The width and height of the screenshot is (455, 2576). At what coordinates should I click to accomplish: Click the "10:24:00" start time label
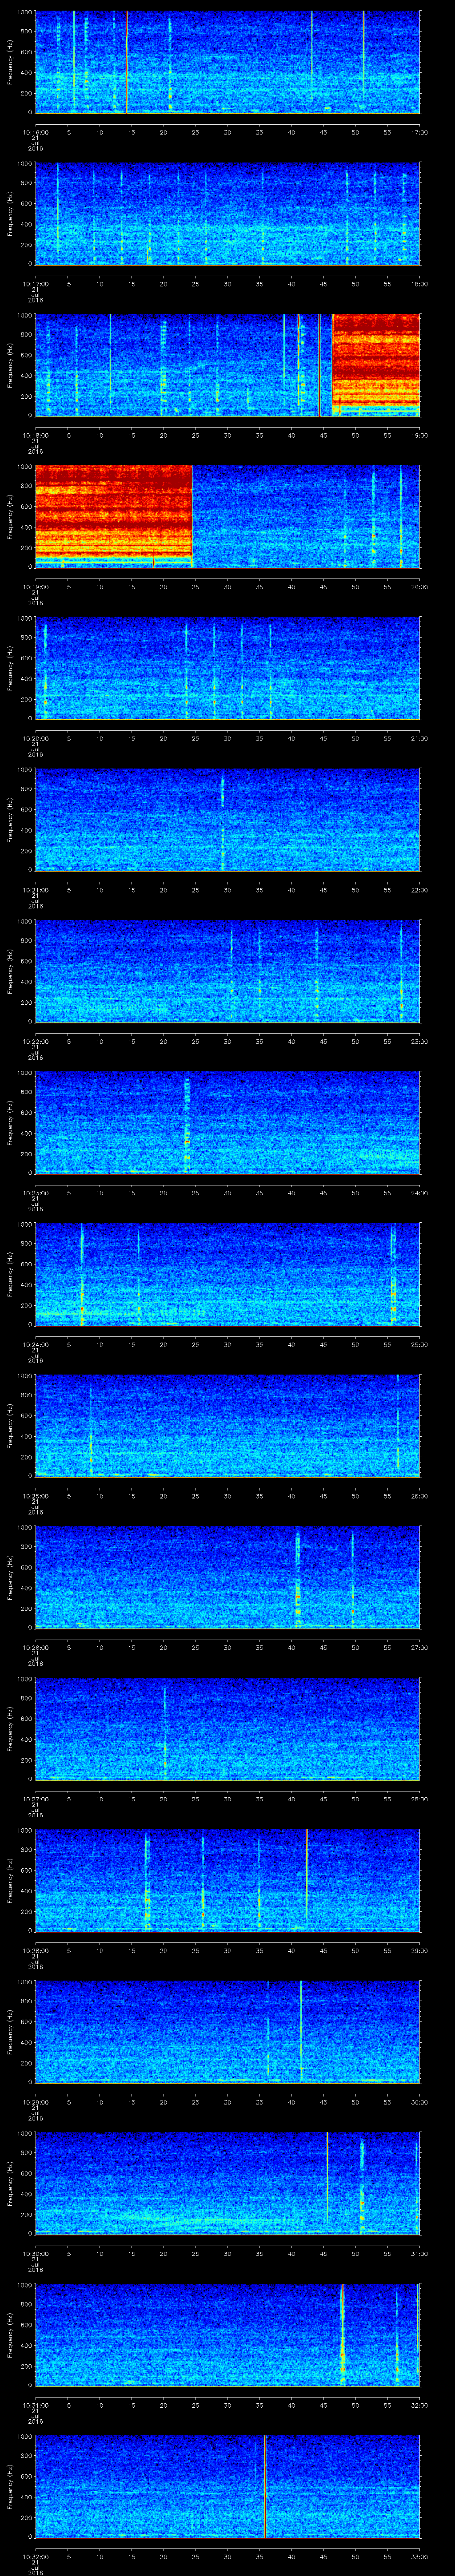pyautogui.click(x=35, y=1344)
